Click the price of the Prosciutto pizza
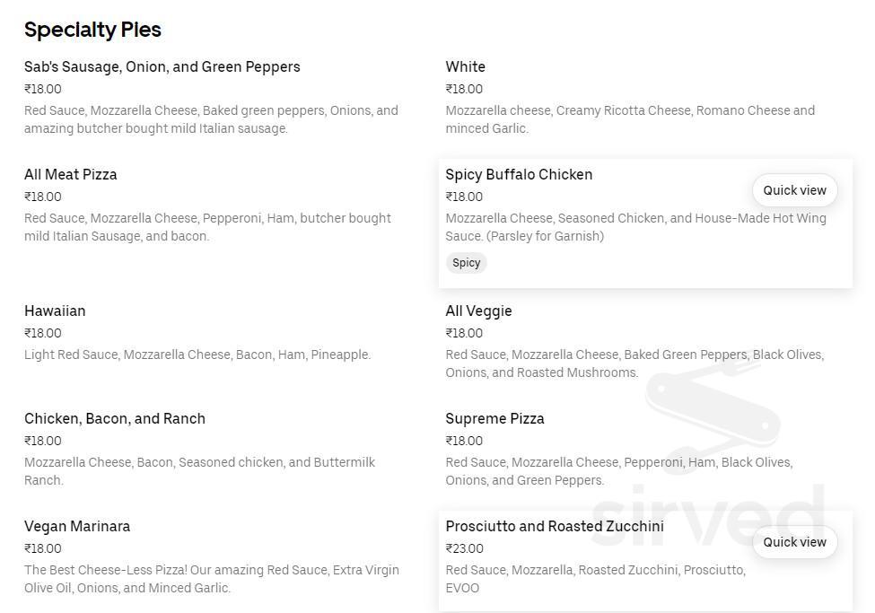Viewport: 875px width, 613px height. click(463, 548)
